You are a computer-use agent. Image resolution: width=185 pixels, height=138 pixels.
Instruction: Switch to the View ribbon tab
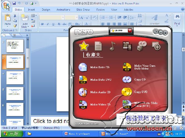(x=114, y=10)
